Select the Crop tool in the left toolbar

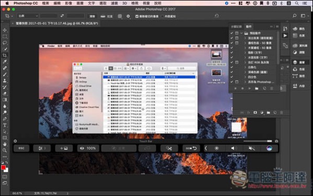tap(5, 55)
